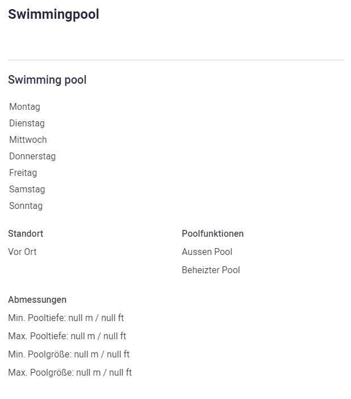Image resolution: width=351 pixels, height=399 pixels.
Task: Select the Aussen Pool feature
Action: tap(207, 252)
